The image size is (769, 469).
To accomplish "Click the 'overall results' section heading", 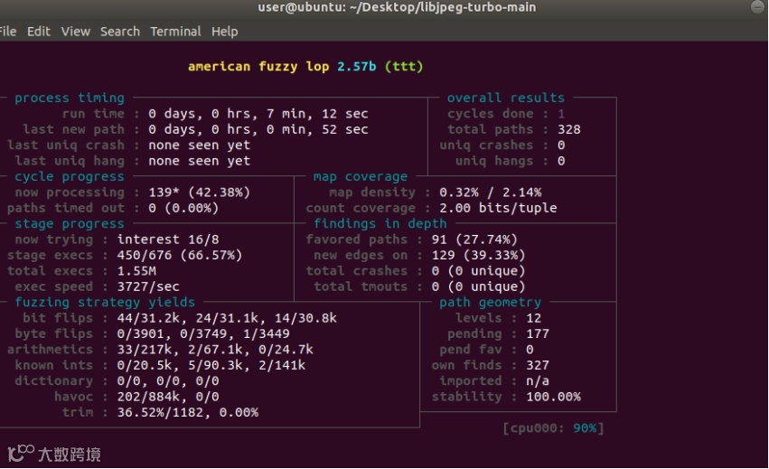I will [506, 98].
